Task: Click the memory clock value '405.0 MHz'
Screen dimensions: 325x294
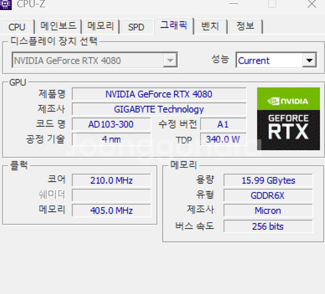Action: coord(111,210)
